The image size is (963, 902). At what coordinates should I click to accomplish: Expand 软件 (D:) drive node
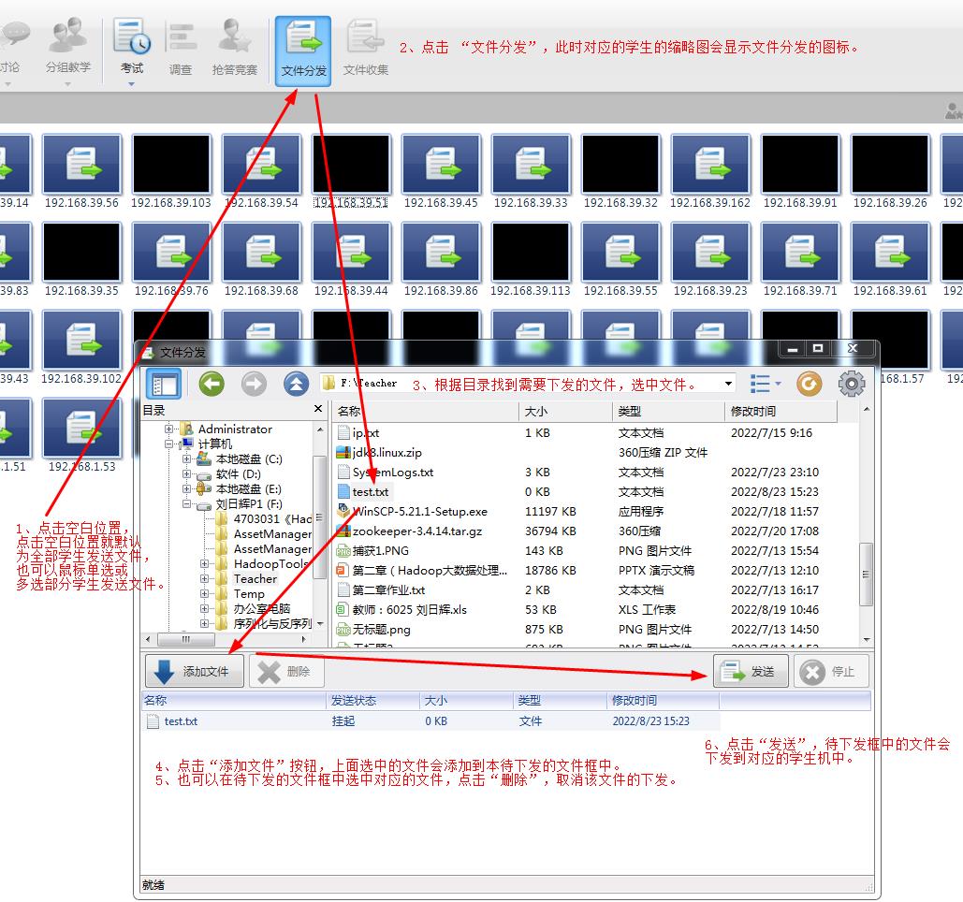tap(187, 474)
